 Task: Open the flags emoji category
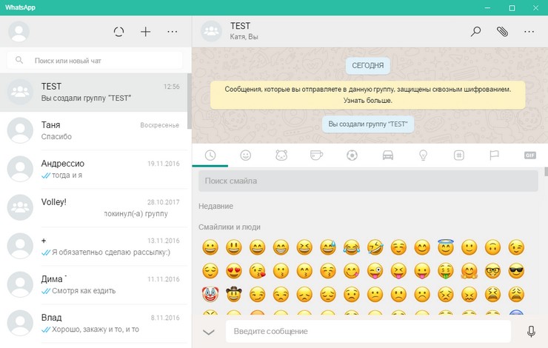[x=494, y=155]
